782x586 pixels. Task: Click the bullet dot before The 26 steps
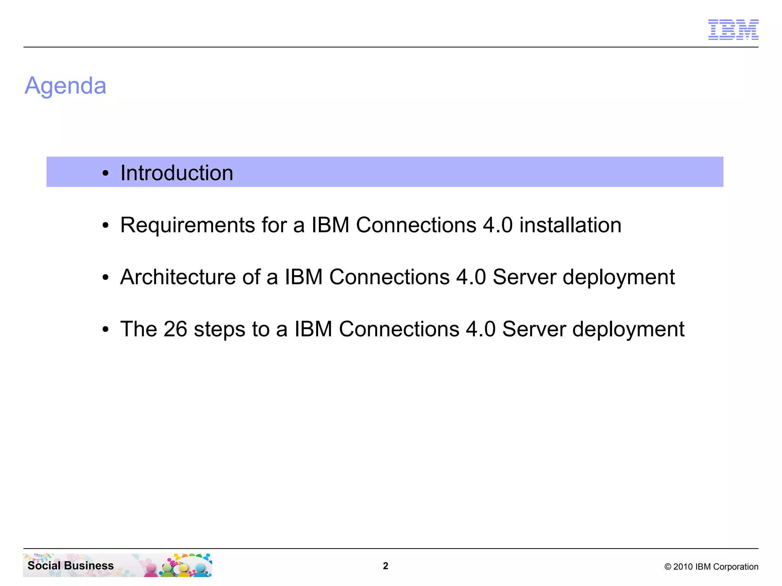(x=105, y=330)
